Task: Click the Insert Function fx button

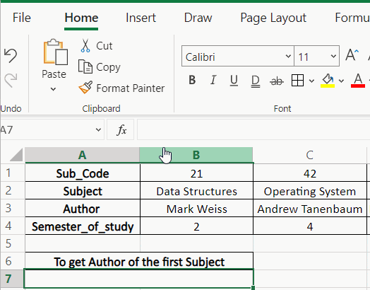Action: coord(121,129)
